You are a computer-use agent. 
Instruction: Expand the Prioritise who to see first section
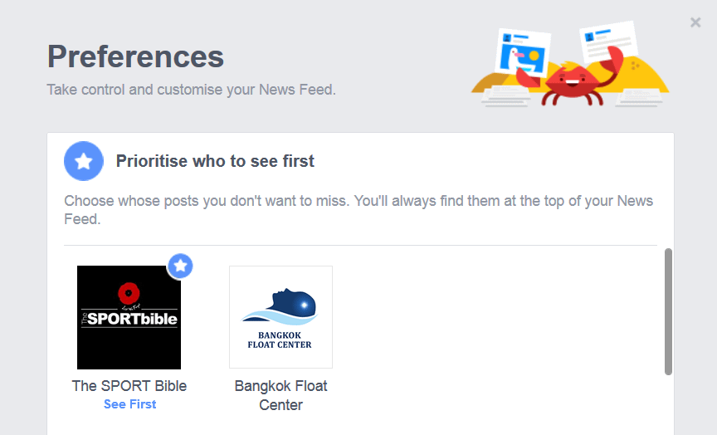pyautogui.click(x=215, y=161)
